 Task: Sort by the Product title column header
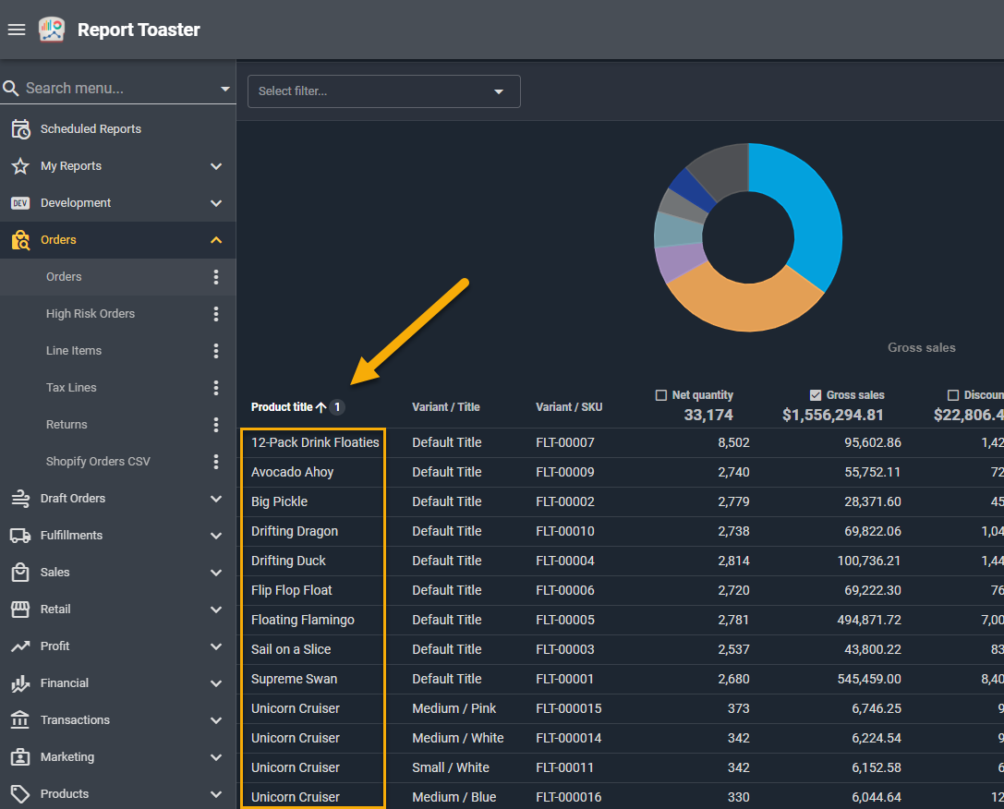282,407
